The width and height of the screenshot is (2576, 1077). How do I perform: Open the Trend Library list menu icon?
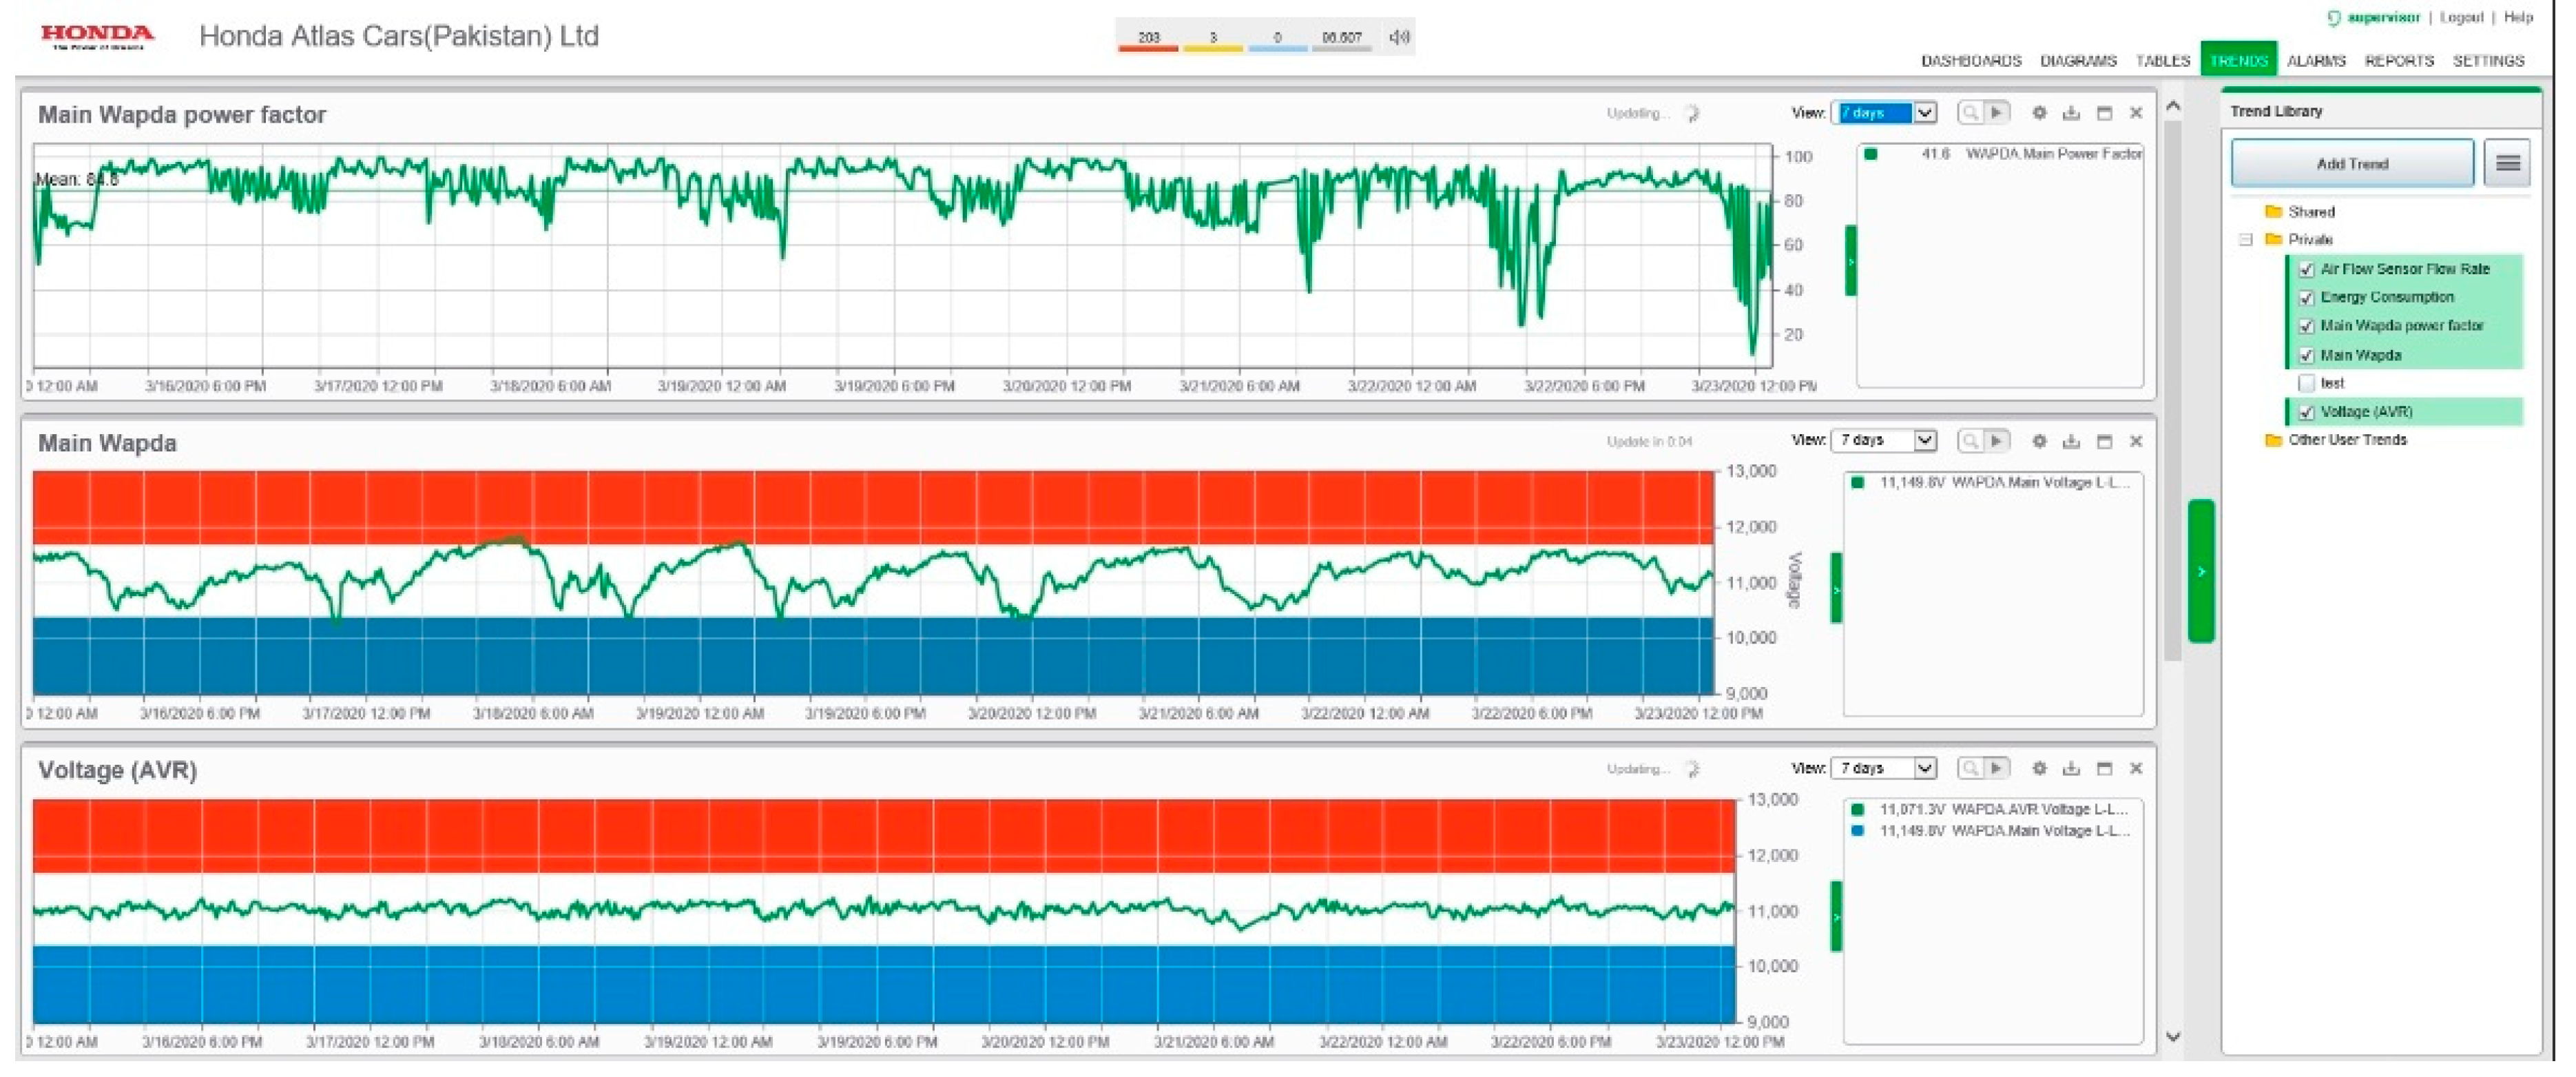click(x=2507, y=163)
